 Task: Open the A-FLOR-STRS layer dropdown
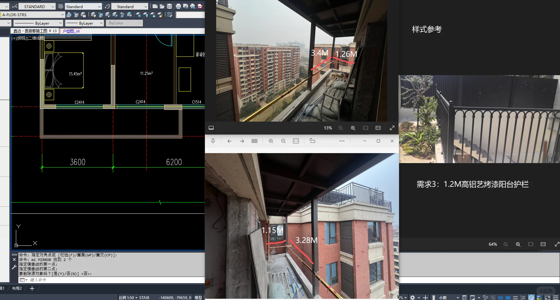(62, 14)
